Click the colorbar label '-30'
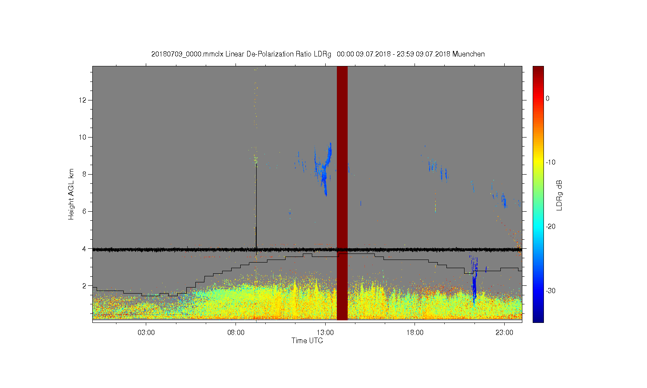Screen dimensions: 647x388 (x=550, y=291)
